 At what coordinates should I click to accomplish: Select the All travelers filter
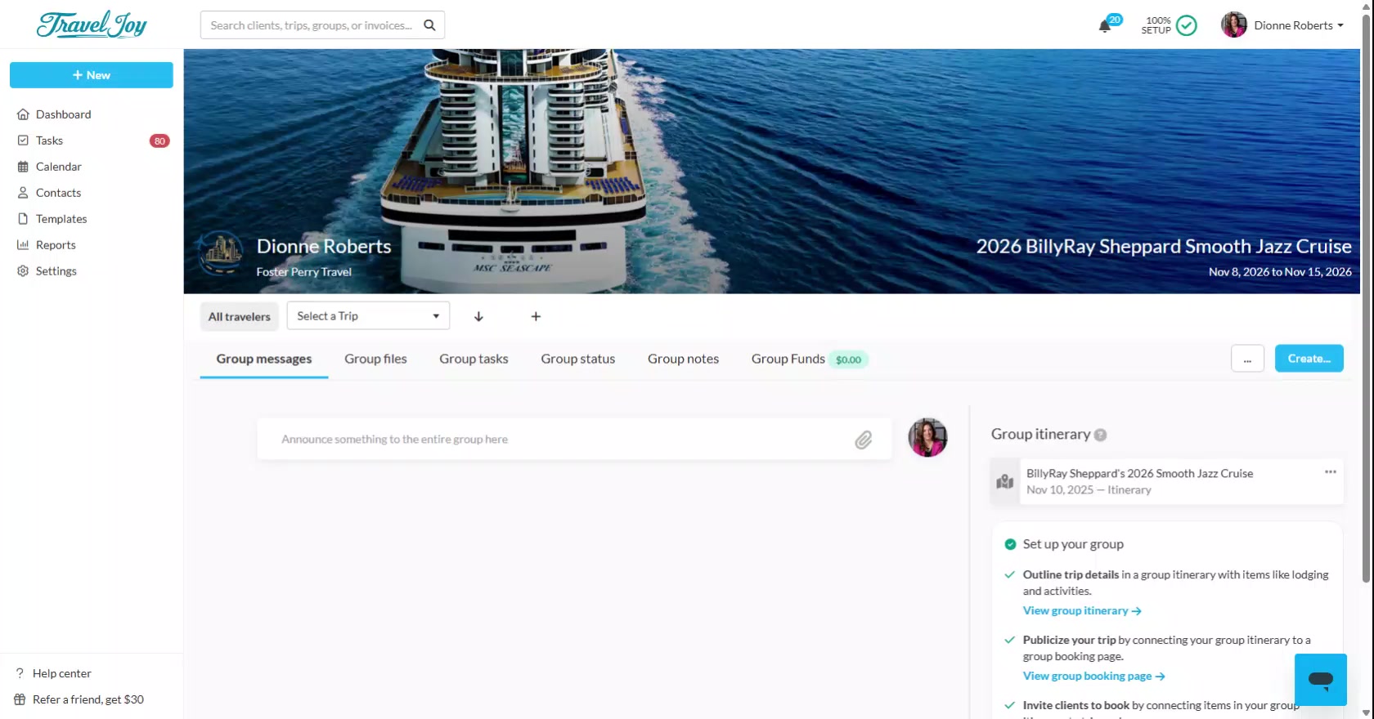239,316
